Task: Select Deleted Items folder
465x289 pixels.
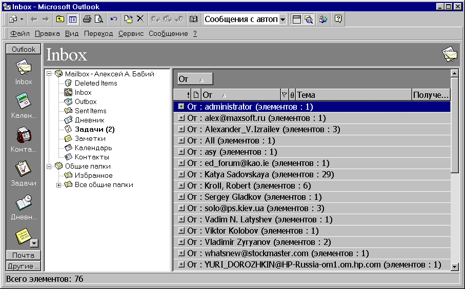Action: point(96,84)
